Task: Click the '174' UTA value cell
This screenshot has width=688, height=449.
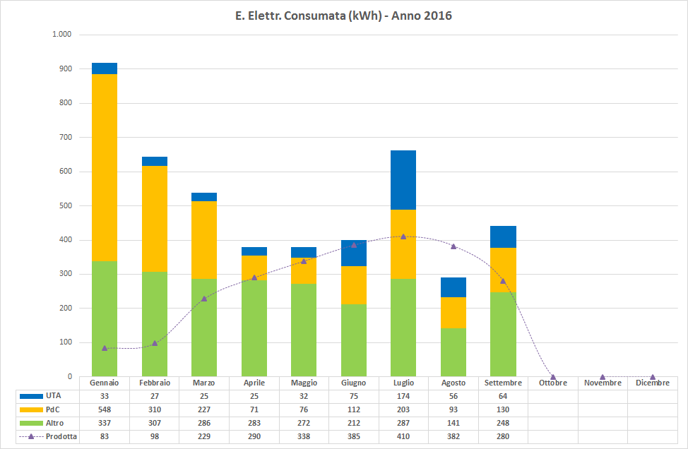Action: click(x=403, y=396)
